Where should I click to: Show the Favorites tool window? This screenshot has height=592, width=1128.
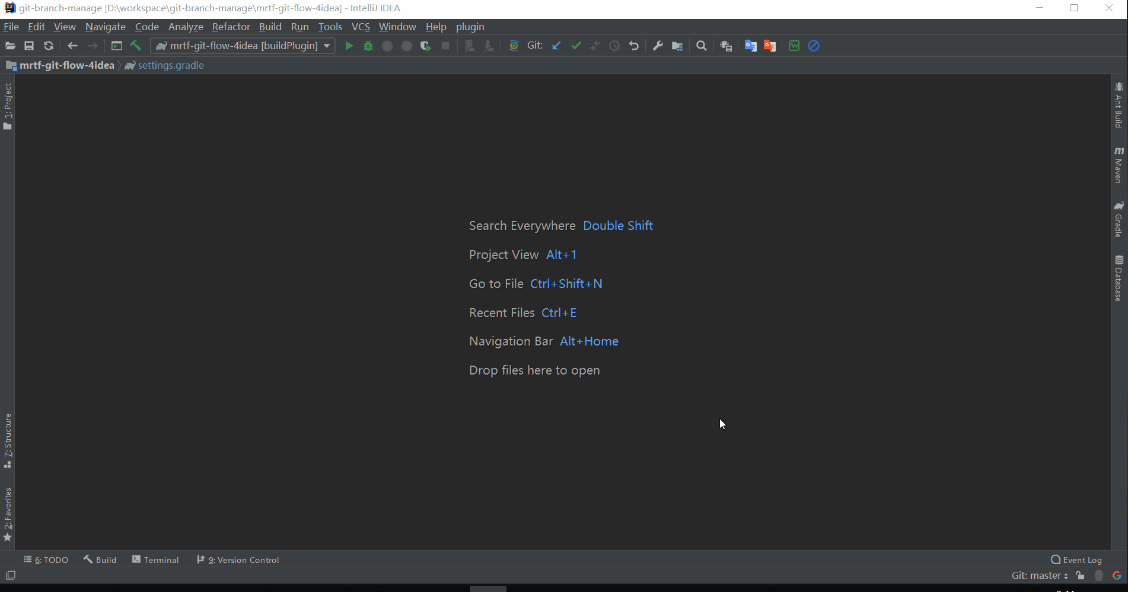[x=8, y=514]
